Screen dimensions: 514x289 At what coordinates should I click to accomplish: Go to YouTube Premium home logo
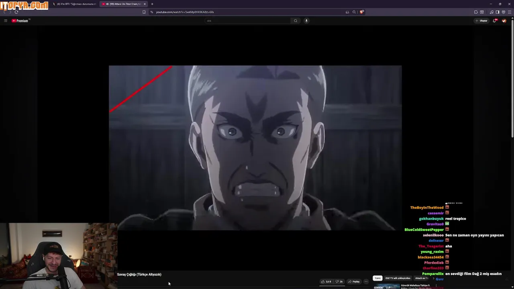tap(20, 20)
